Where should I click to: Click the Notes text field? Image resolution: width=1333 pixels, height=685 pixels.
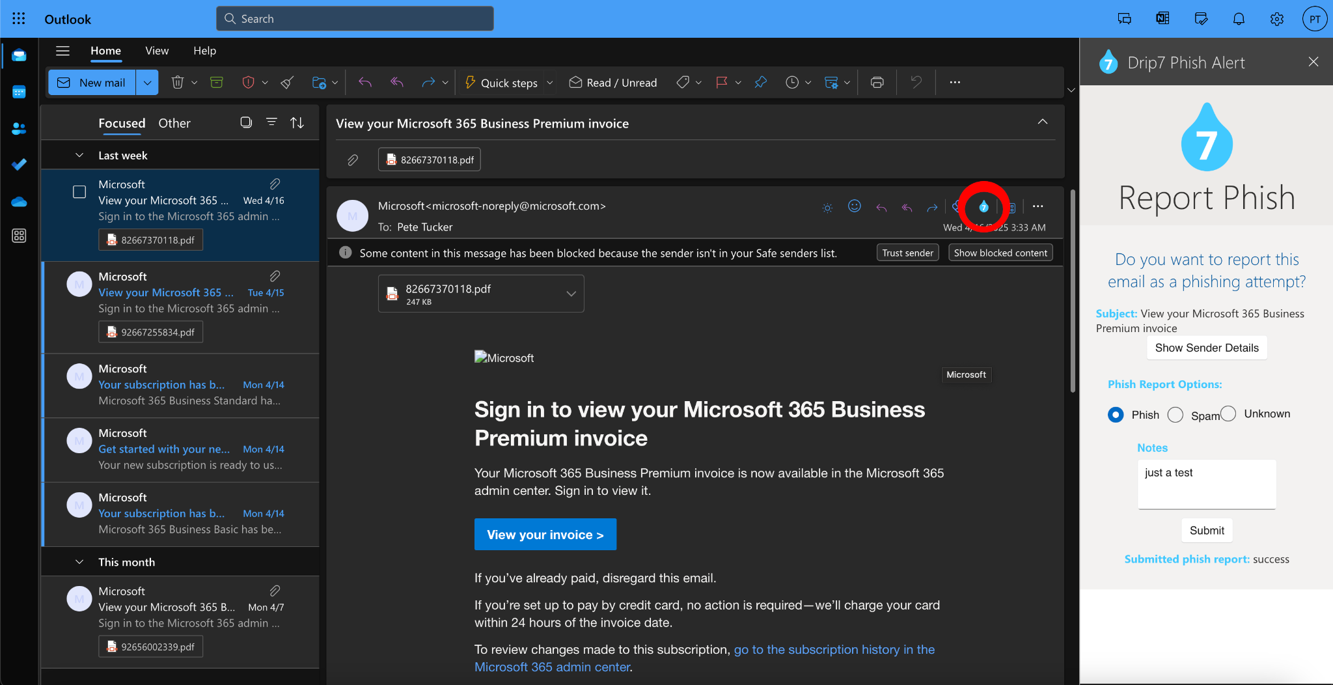[x=1207, y=484]
